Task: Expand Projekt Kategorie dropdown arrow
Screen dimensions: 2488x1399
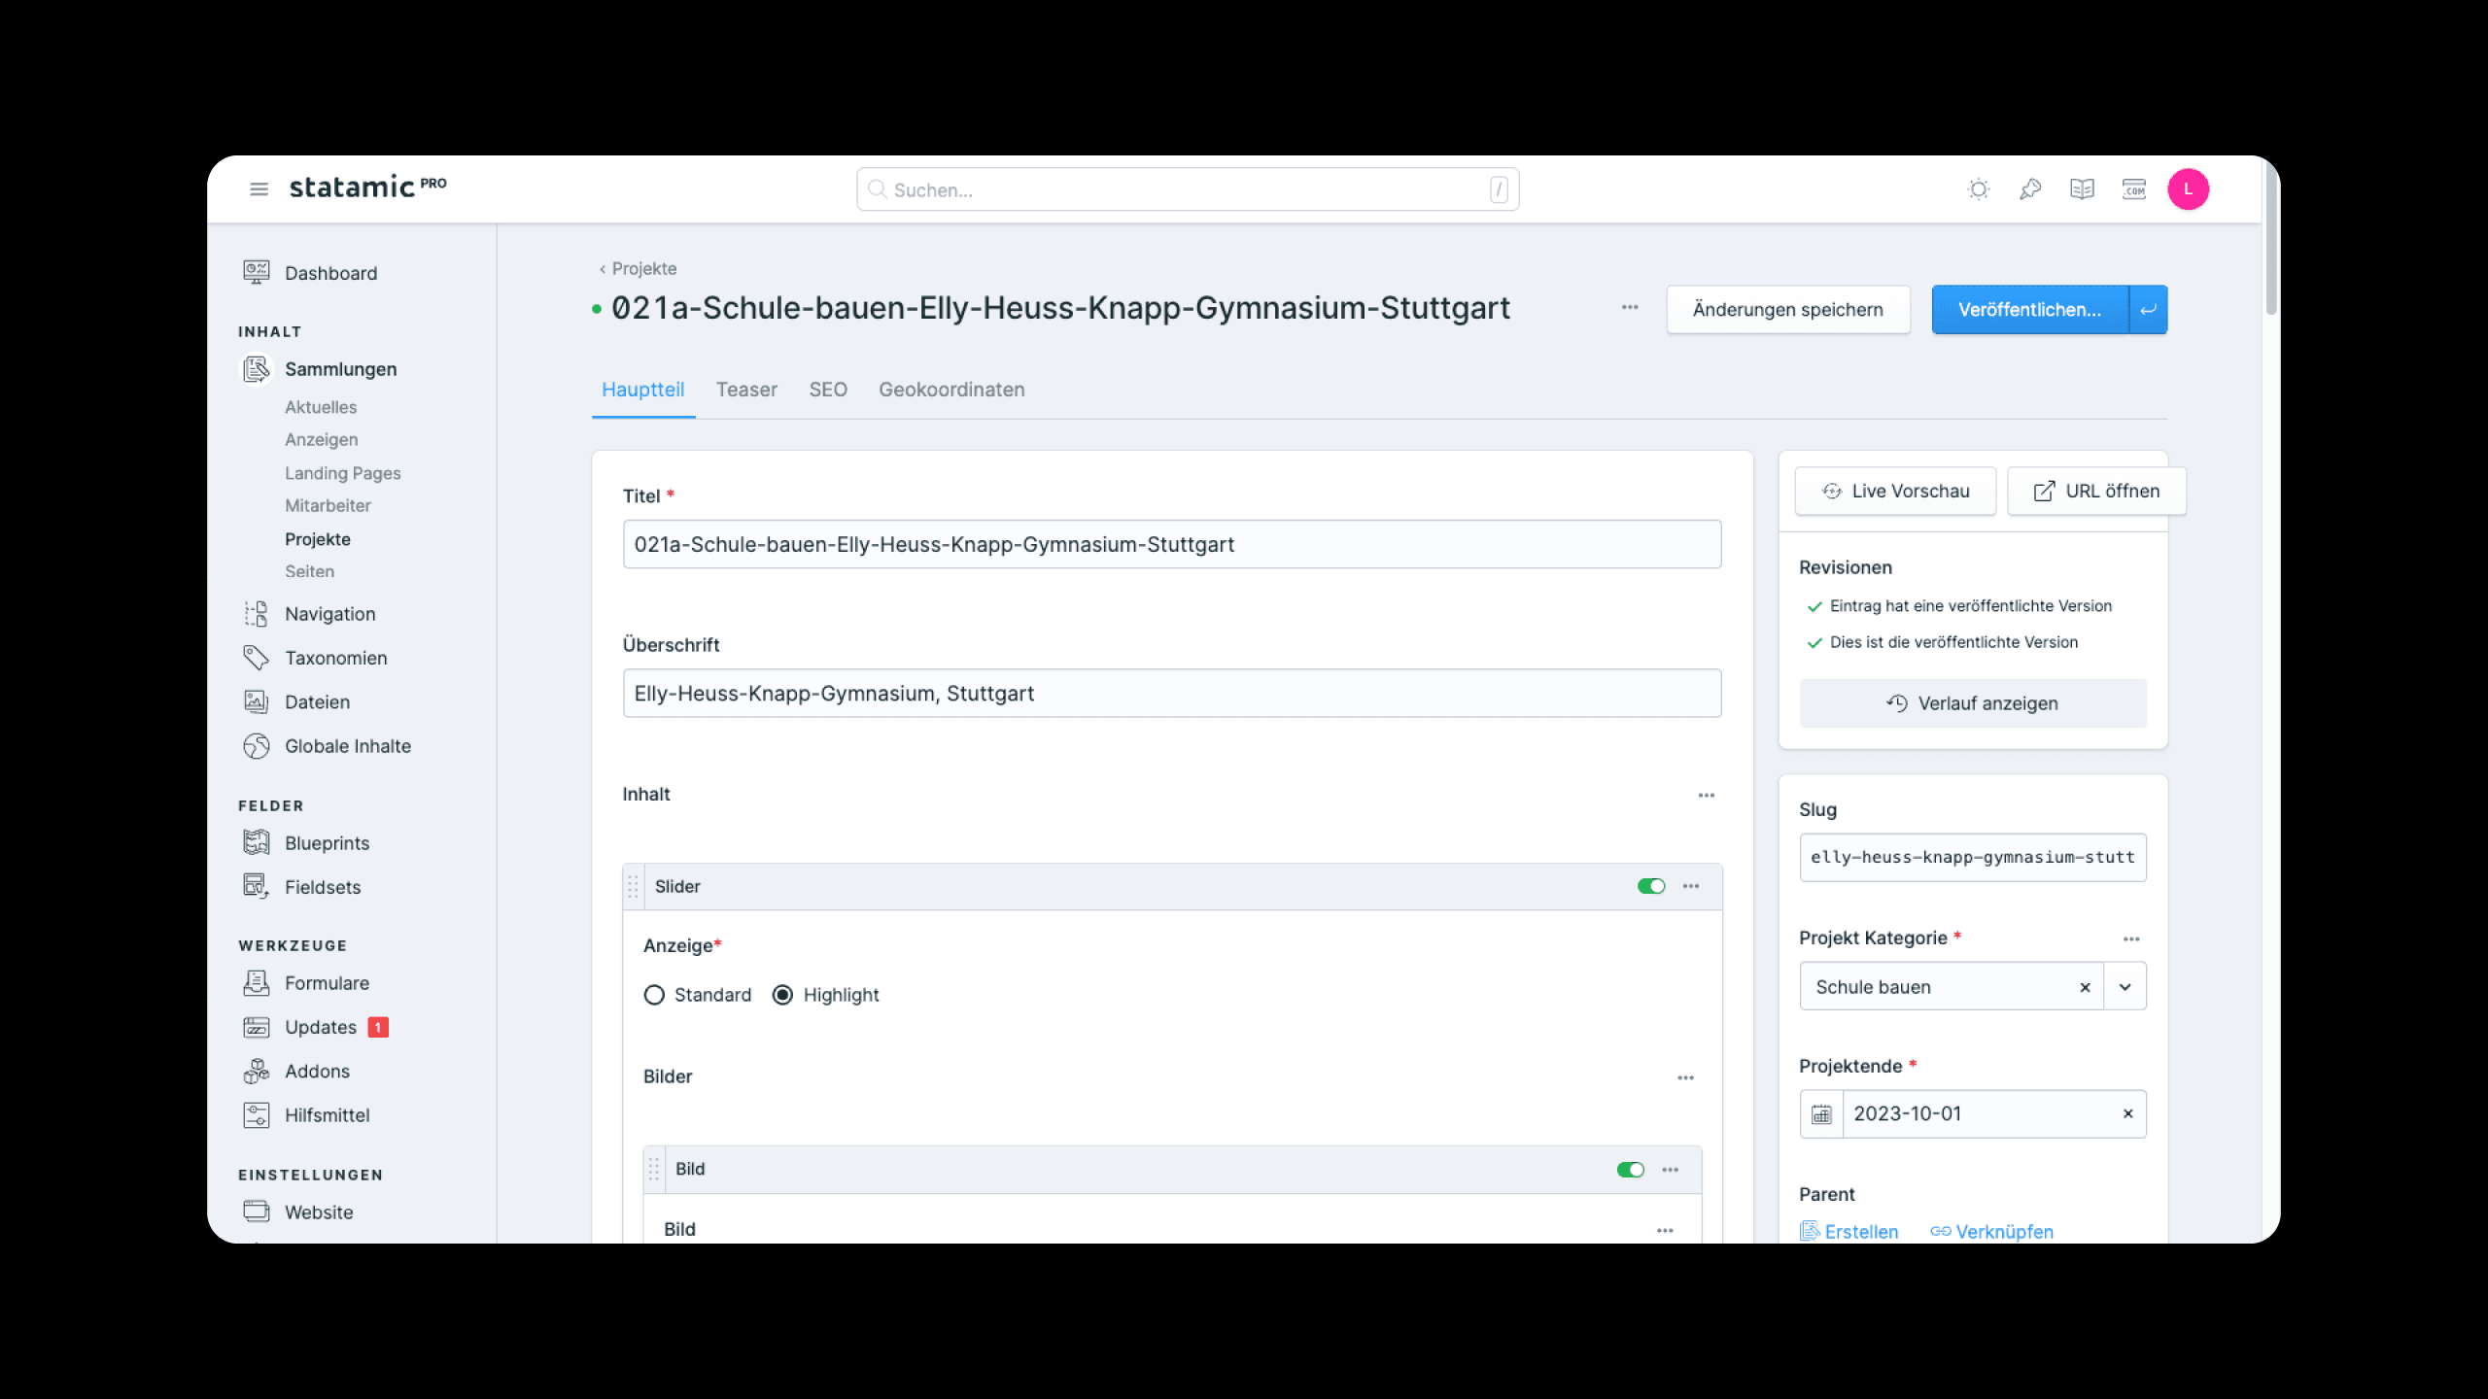Action: point(2125,987)
